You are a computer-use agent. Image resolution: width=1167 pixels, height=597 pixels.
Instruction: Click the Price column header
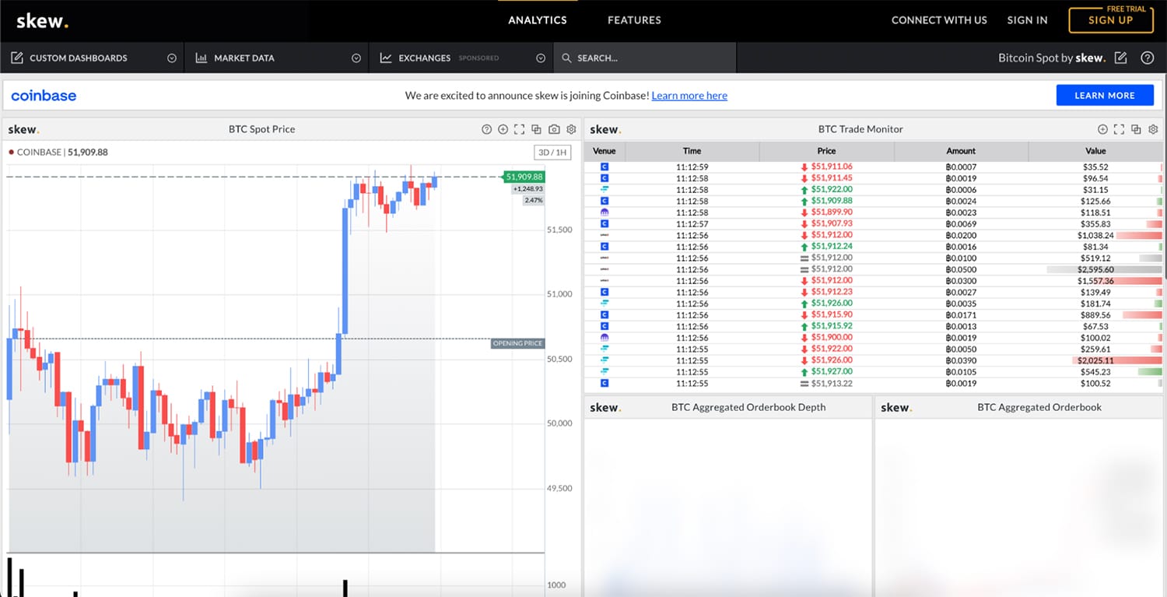(826, 151)
